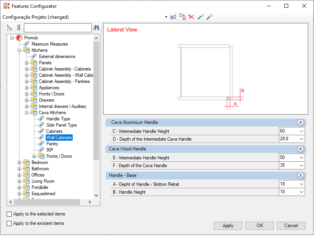Click the Features Configurator title bar icon
316x240 pixels.
[x=7, y=6]
